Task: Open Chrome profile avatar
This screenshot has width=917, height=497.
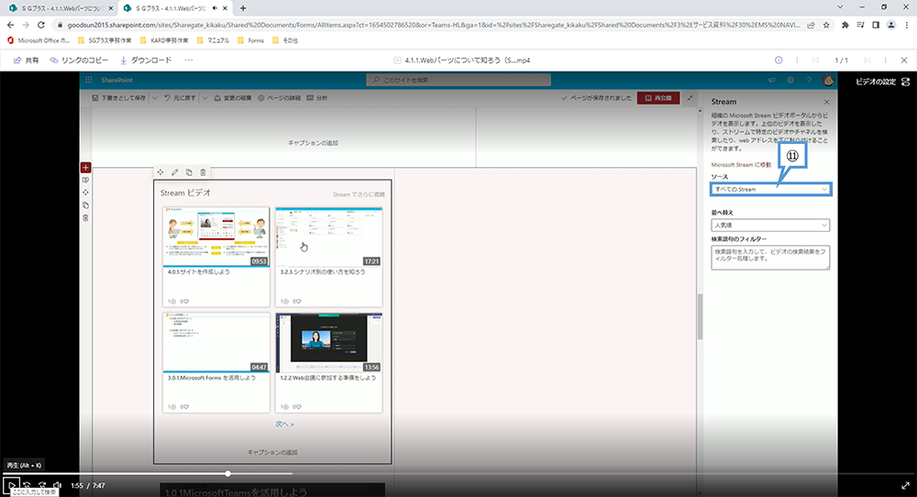Action: click(x=891, y=25)
